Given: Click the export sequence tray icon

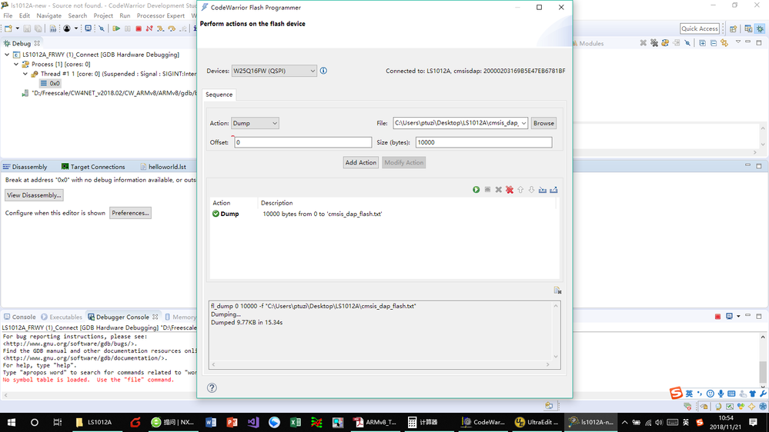Looking at the screenshot, I should [x=553, y=190].
